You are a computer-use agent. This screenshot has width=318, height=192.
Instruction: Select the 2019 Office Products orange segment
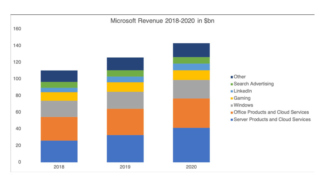point(125,122)
